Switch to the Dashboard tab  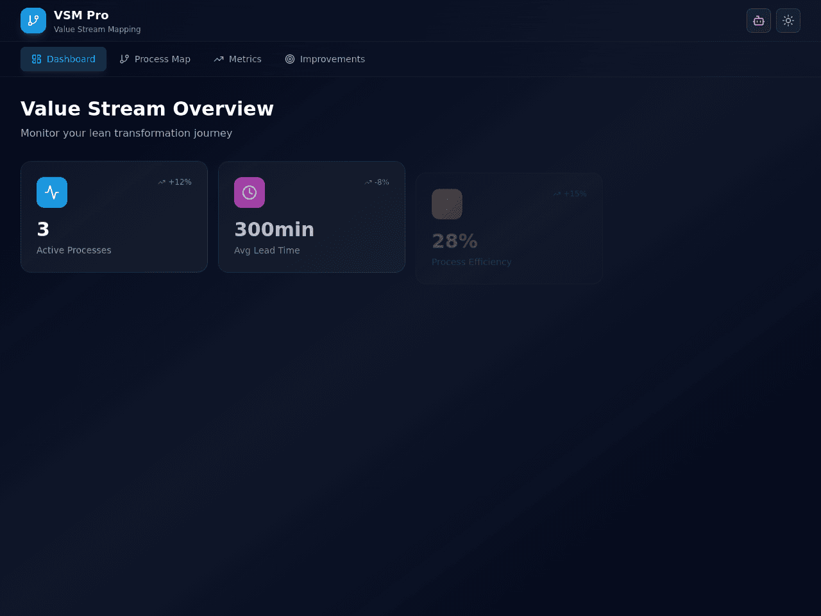tap(63, 59)
